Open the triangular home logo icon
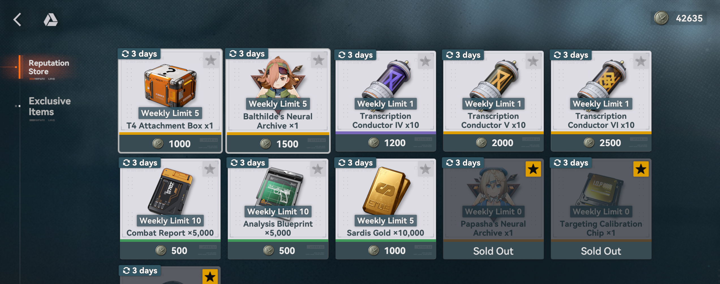This screenshot has height=284, width=720. (51, 20)
